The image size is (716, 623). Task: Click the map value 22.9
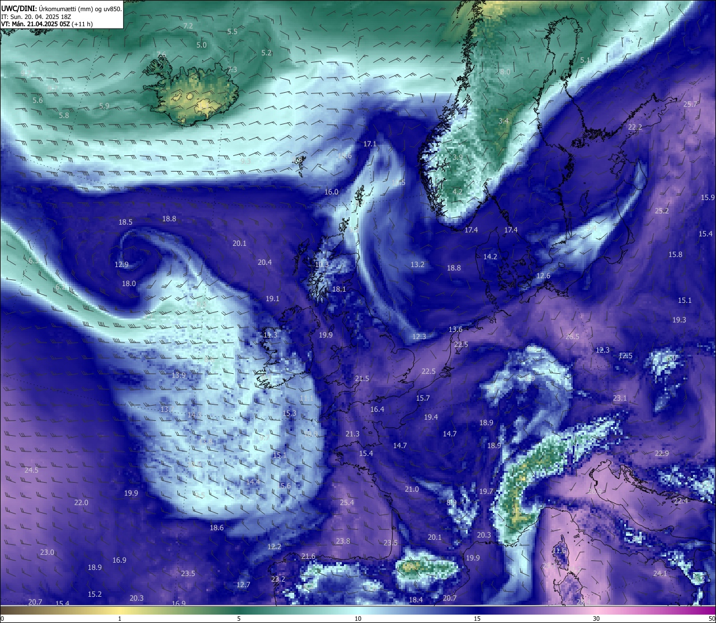(x=662, y=454)
